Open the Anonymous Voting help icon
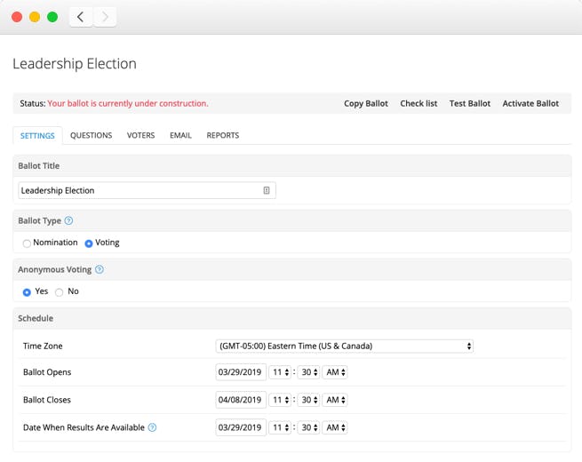Viewport: 582px width, 462px height. [x=100, y=270]
